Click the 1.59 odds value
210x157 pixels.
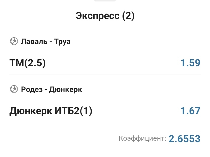click(190, 63)
